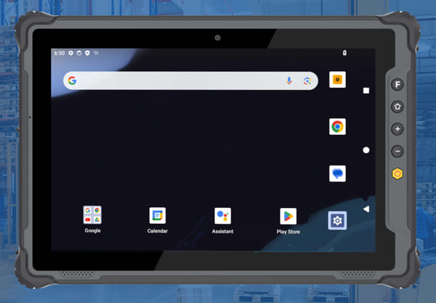Click the Calendar label text
This screenshot has width=436, height=303.
pos(158,231)
